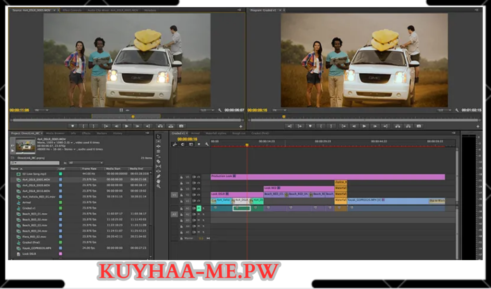Select the Razor tool

(158, 161)
